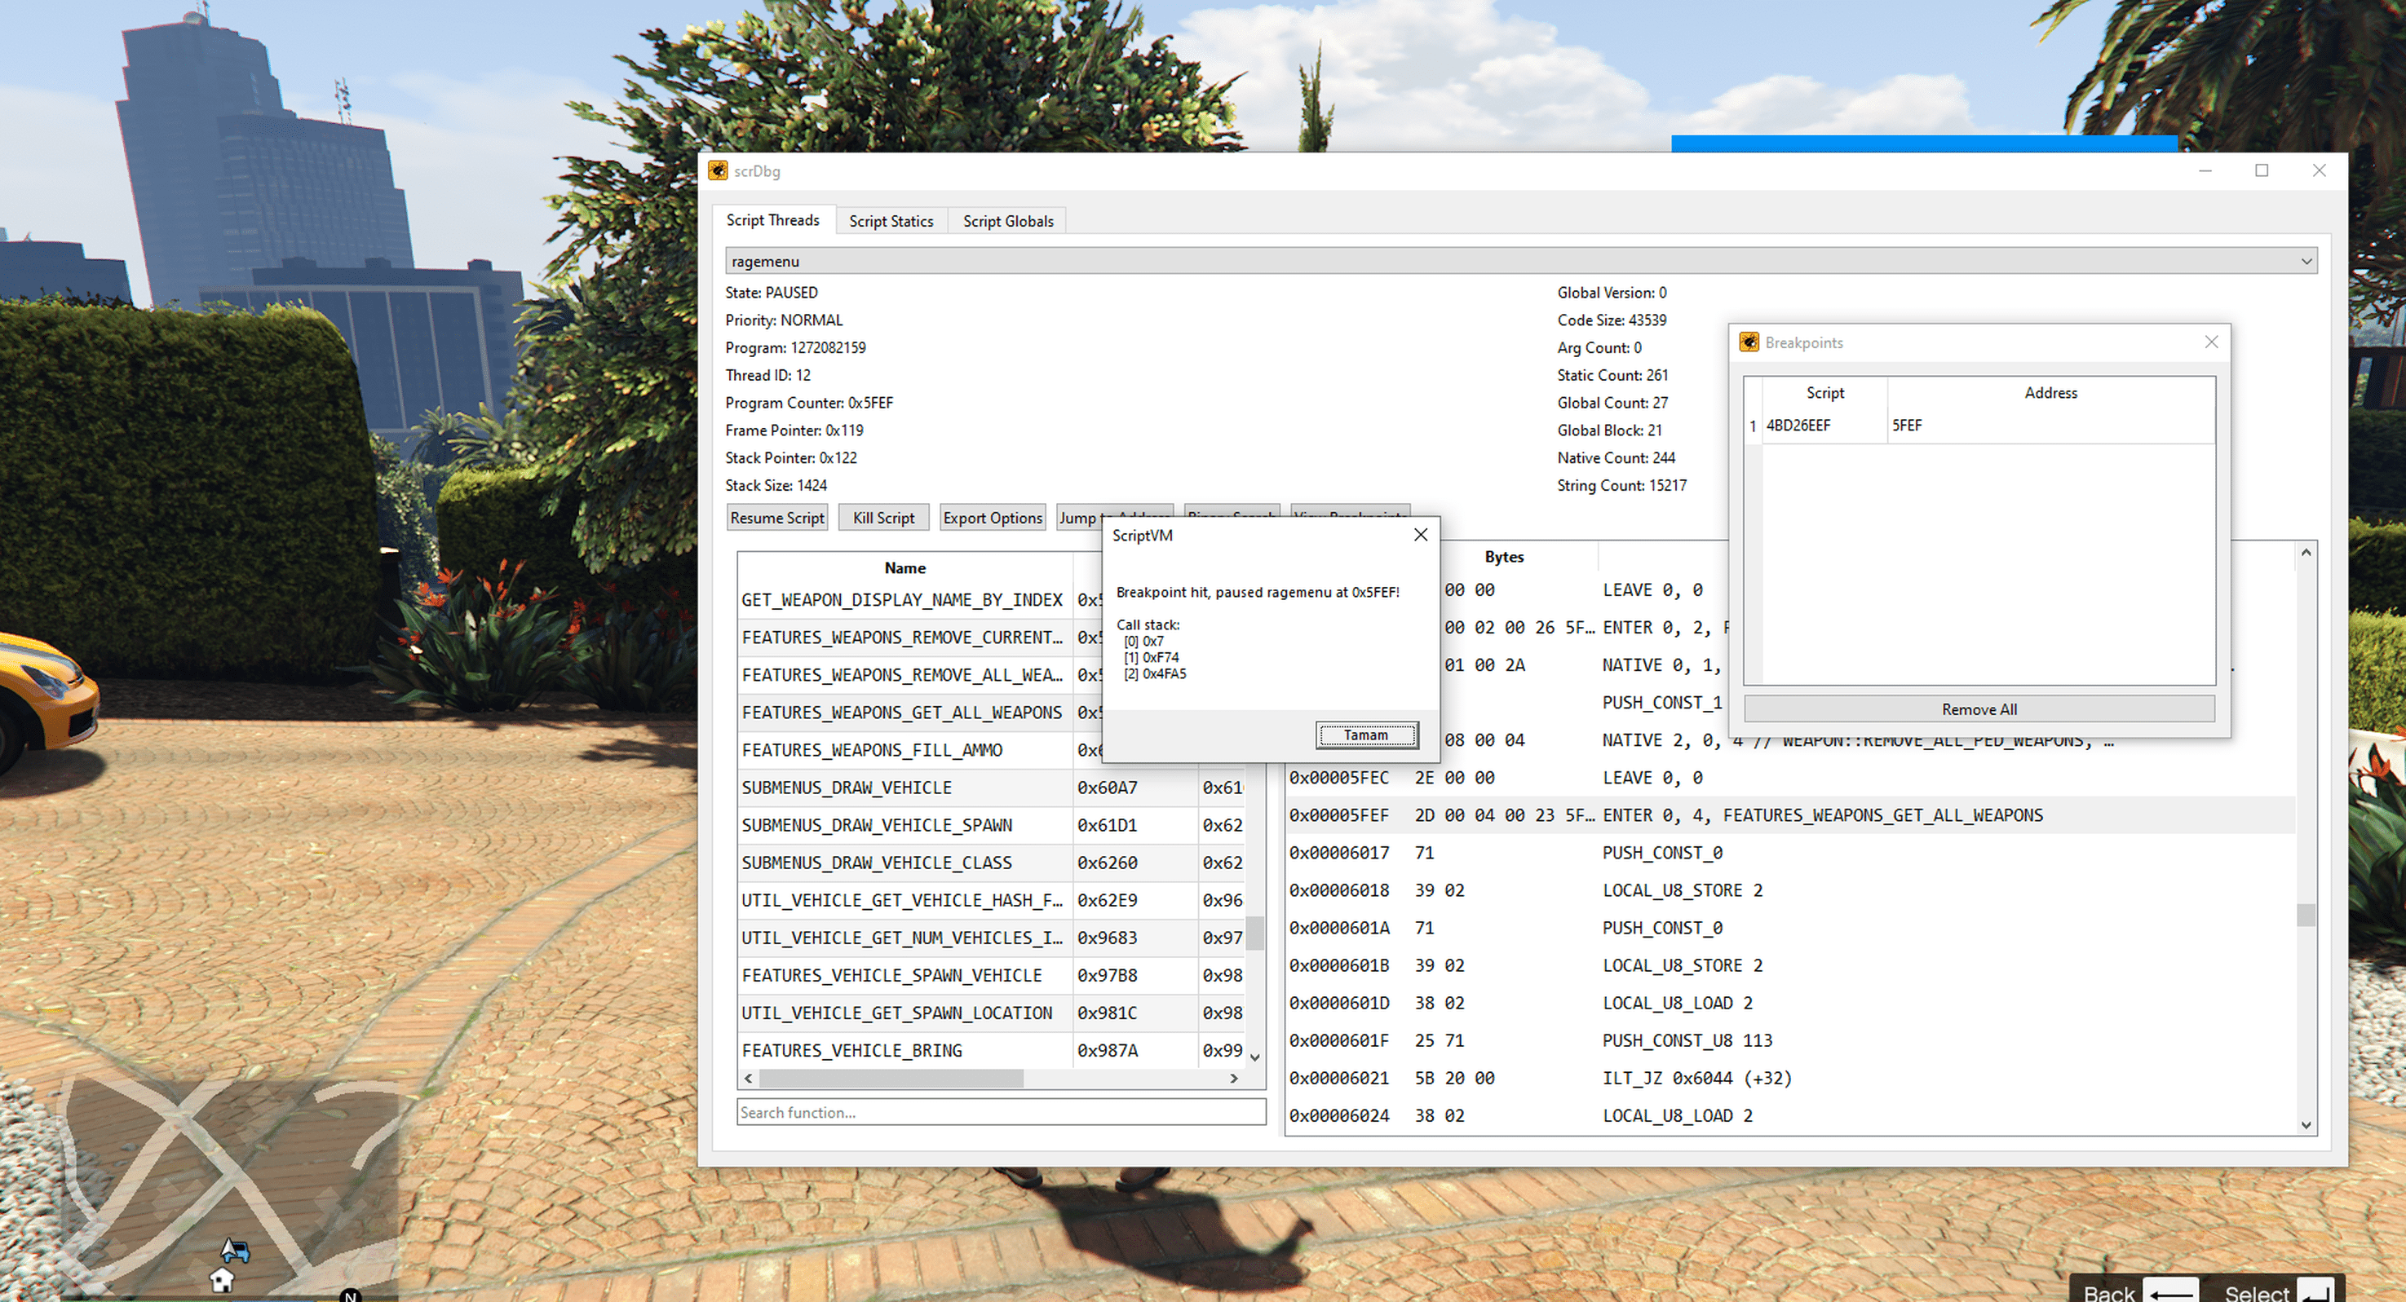Click Resume Script button
This screenshot has height=1302, width=2406.
(776, 518)
